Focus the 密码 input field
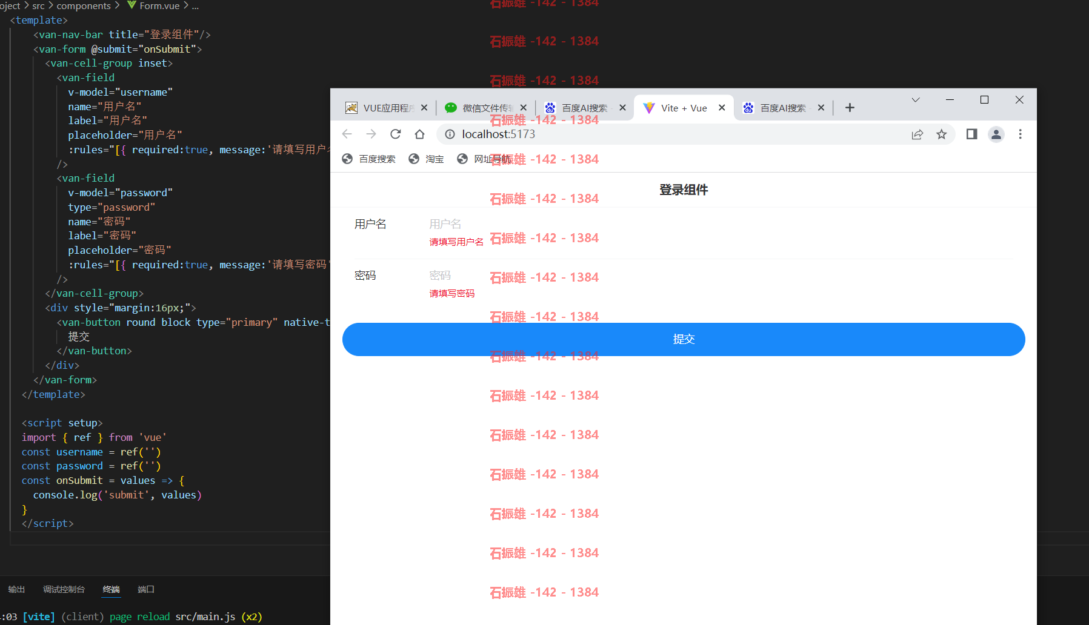Screen dimensions: 1089x625 (720, 276)
